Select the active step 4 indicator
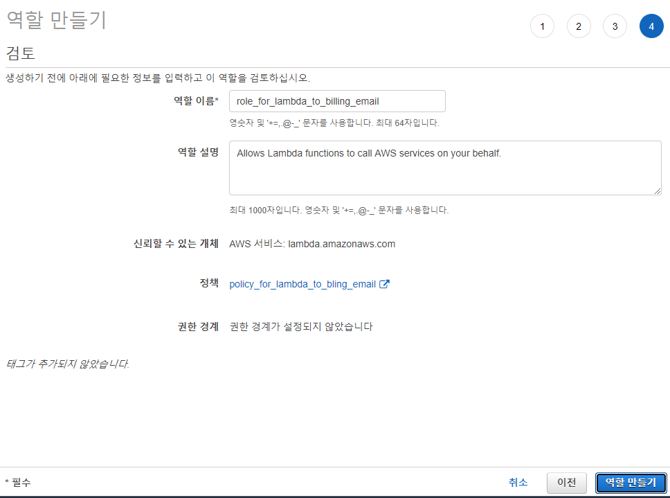 (651, 26)
